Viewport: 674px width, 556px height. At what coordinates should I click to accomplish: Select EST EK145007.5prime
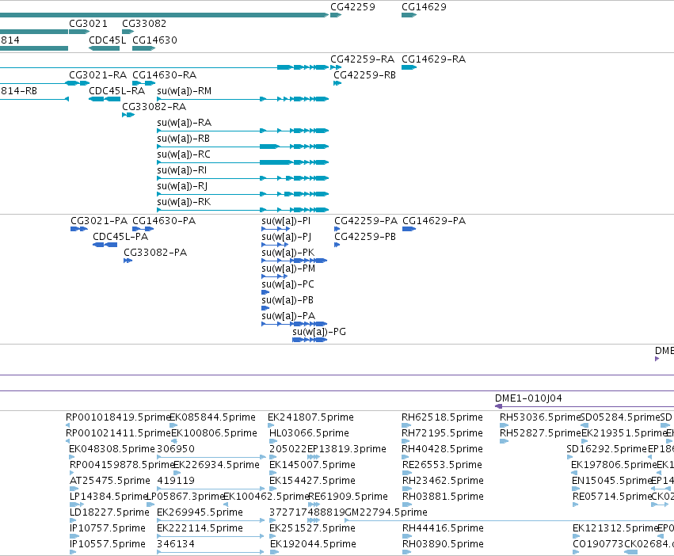click(x=313, y=465)
